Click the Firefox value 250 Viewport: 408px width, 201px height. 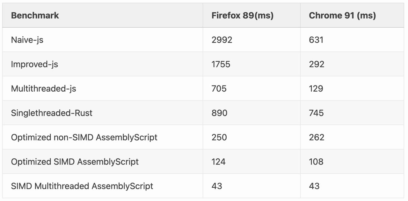(x=219, y=137)
